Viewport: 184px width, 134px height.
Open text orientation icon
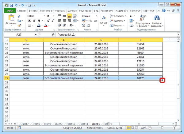tap(71, 25)
